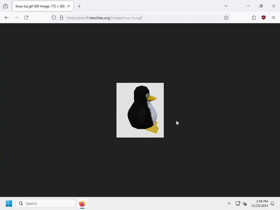Open the uBlock Origin popup
The width and height of the screenshot is (280, 210).
pos(264,17)
